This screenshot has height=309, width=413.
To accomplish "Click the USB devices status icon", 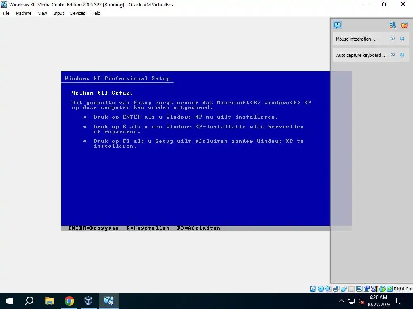I will tap(344, 289).
